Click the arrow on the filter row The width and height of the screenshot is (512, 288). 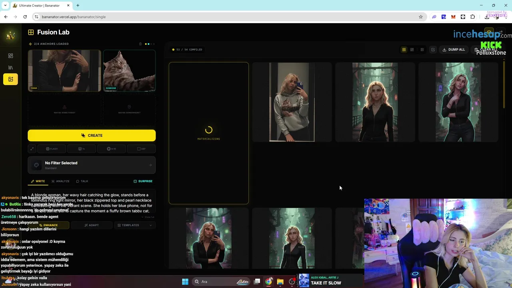click(x=150, y=165)
